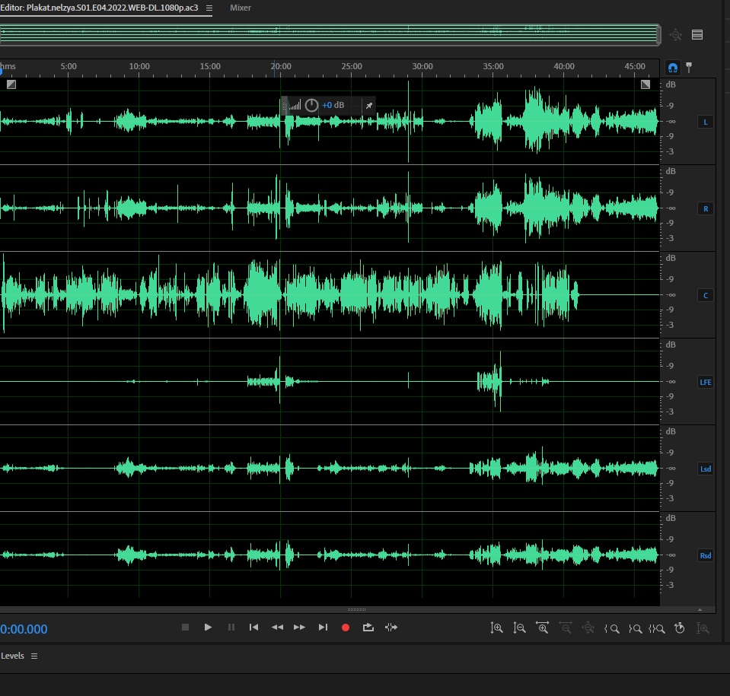This screenshot has width=730, height=696.
Task: Click the 30:00 mark on timeline ruler
Action: point(422,67)
